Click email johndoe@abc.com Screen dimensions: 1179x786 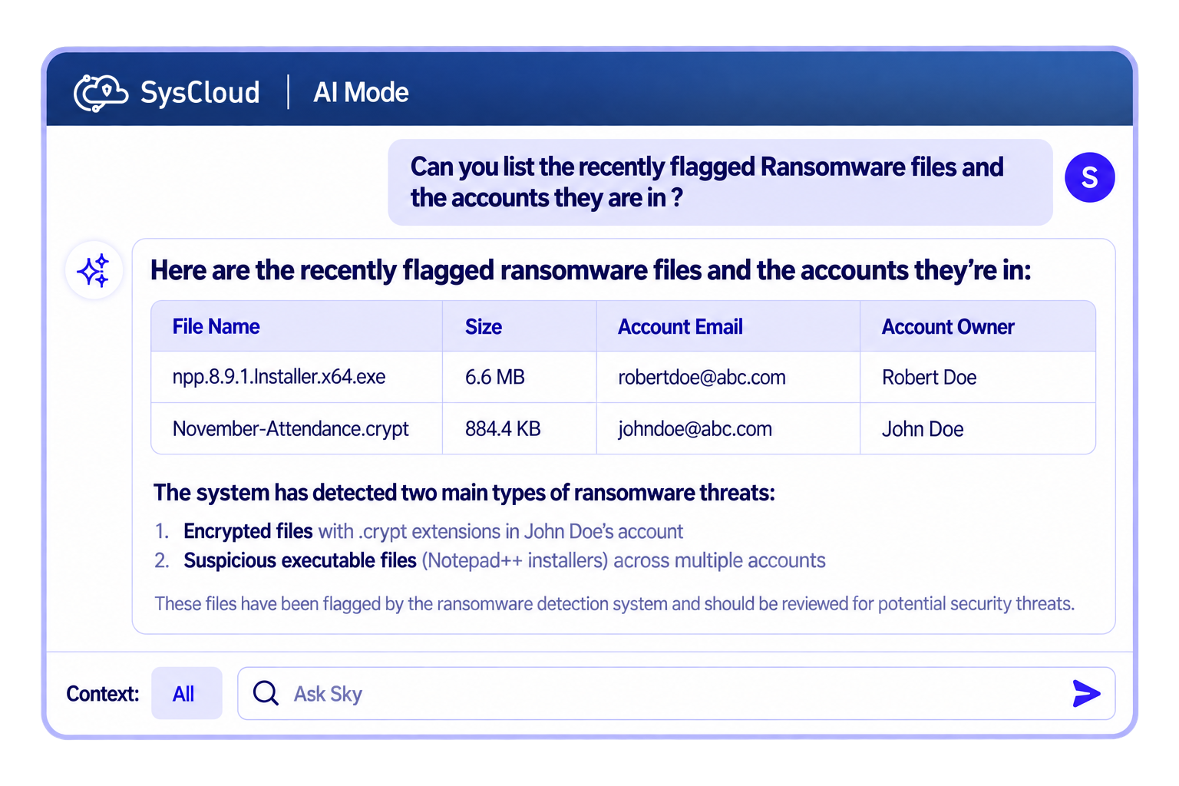[x=695, y=428]
